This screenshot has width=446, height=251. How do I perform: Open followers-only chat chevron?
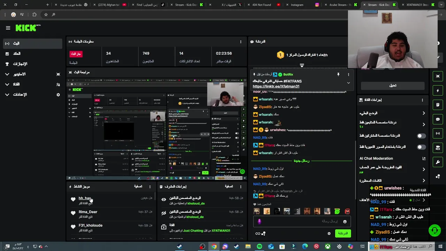point(424,124)
